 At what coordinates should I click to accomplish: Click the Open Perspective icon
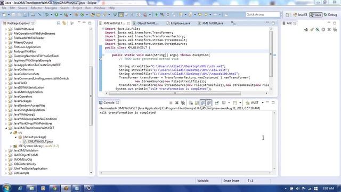(287, 15)
